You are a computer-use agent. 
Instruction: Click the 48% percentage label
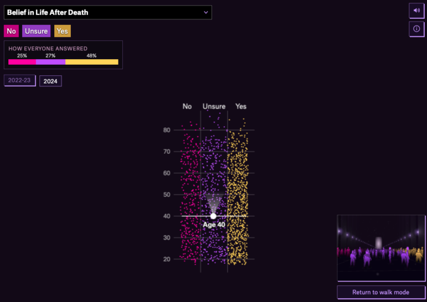tap(91, 56)
